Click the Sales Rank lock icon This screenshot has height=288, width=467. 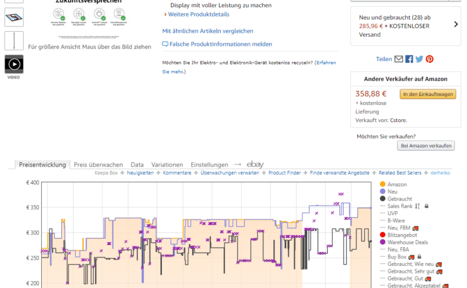click(426, 206)
